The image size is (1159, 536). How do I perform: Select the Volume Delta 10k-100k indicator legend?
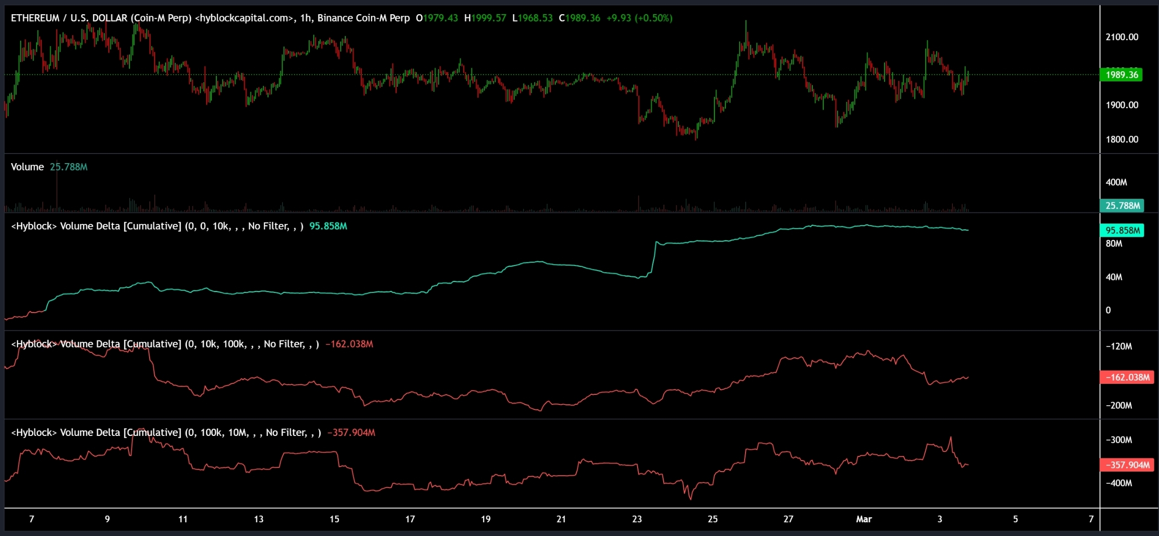tap(165, 344)
